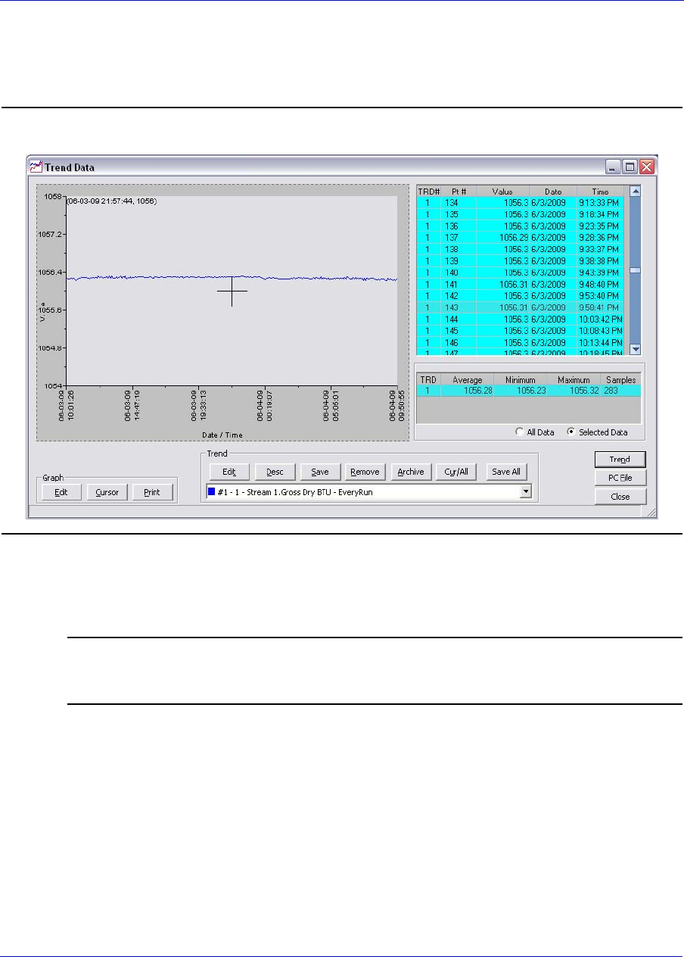Click the TRD# column header
This screenshot has width=684, height=957.
pyautogui.click(x=429, y=192)
